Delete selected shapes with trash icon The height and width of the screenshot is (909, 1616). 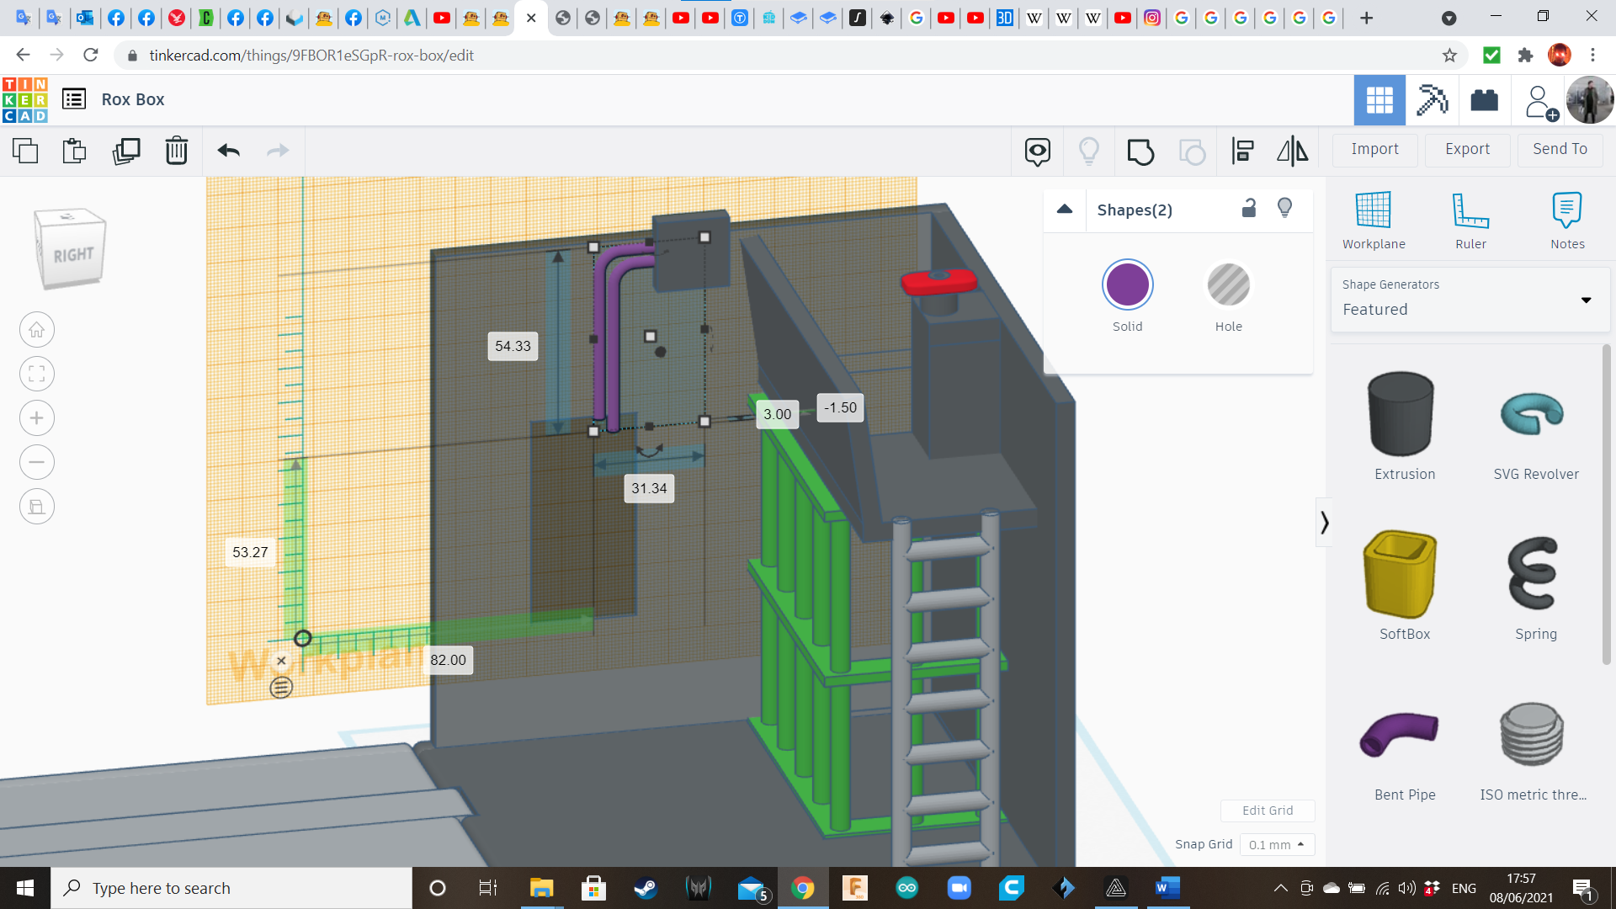tap(177, 151)
